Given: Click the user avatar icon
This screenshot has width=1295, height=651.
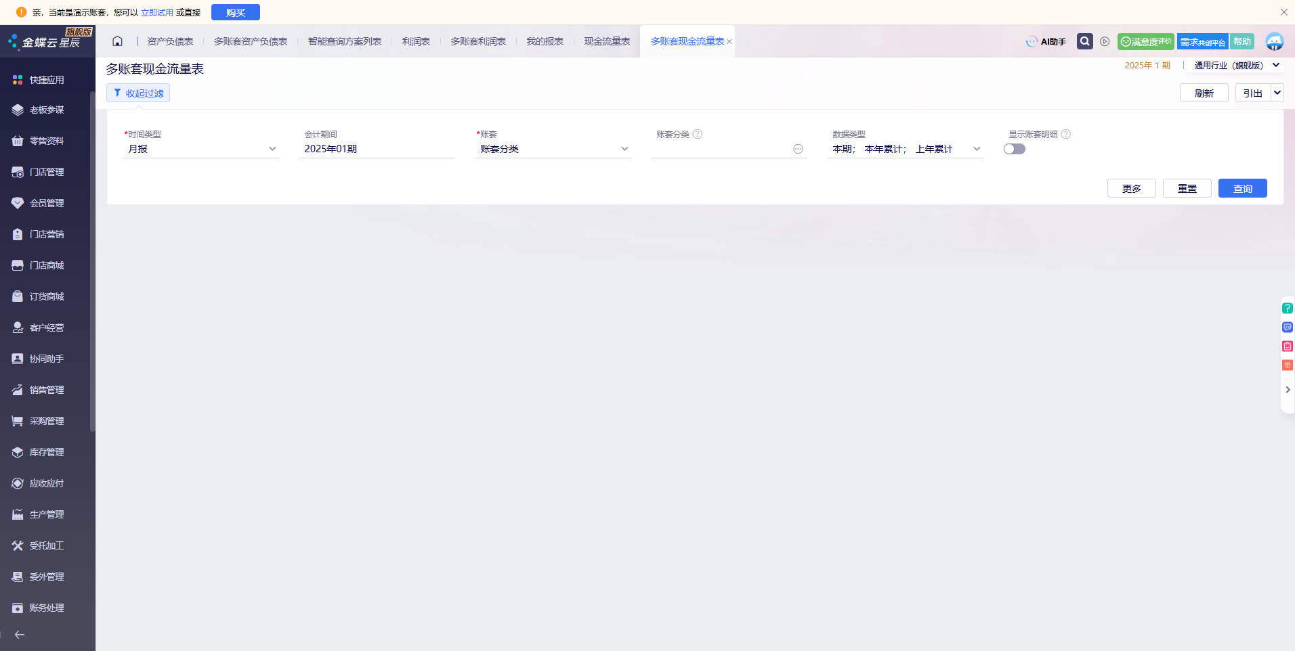Looking at the screenshot, I should point(1274,41).
